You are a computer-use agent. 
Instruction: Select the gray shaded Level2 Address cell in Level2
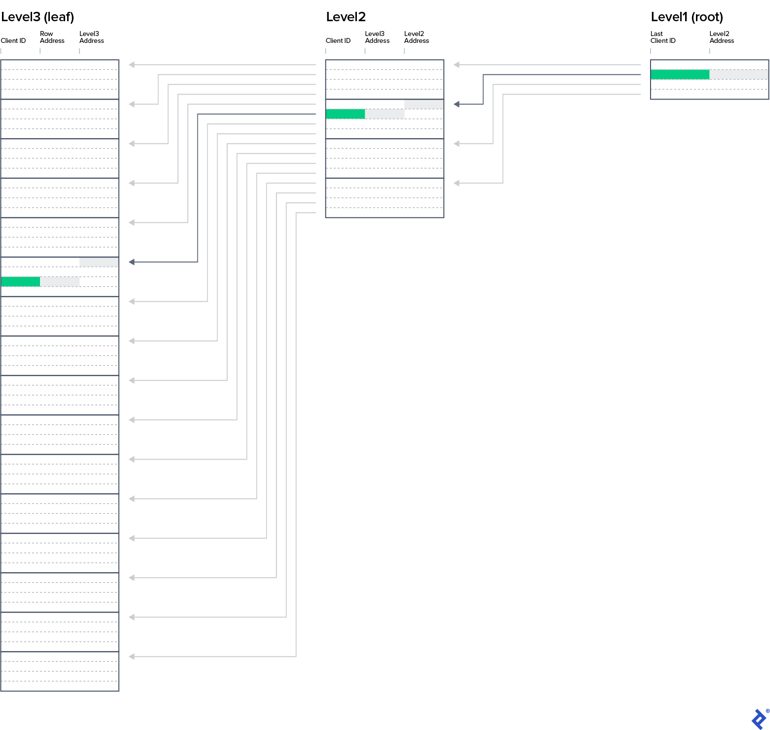click(x=423, y=104)
